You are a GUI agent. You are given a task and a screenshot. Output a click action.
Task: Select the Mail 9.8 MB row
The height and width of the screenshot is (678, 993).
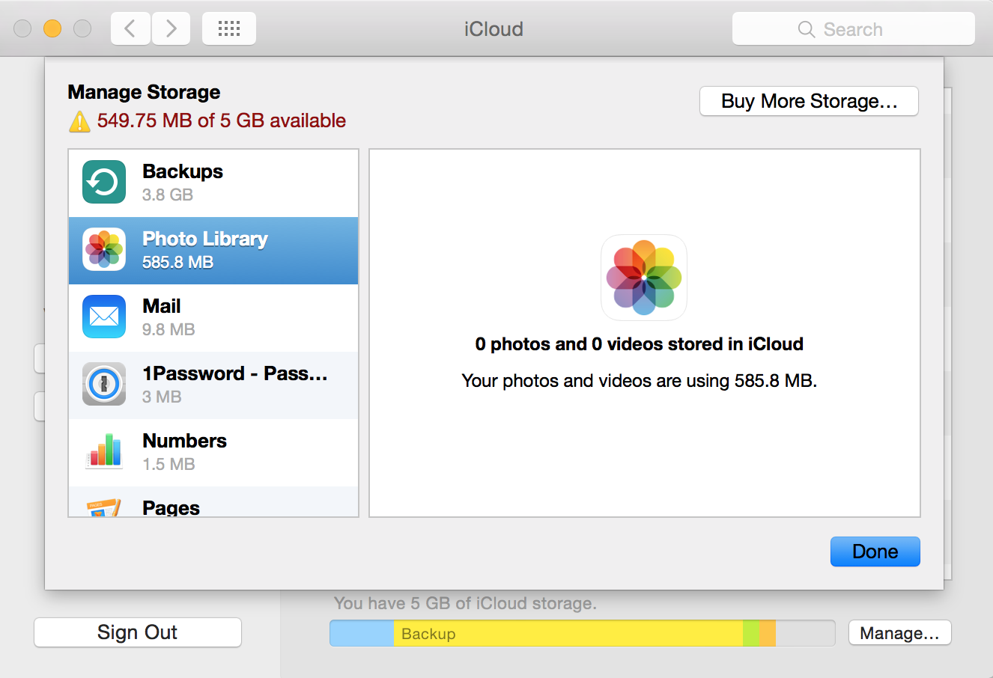[213, 318]
